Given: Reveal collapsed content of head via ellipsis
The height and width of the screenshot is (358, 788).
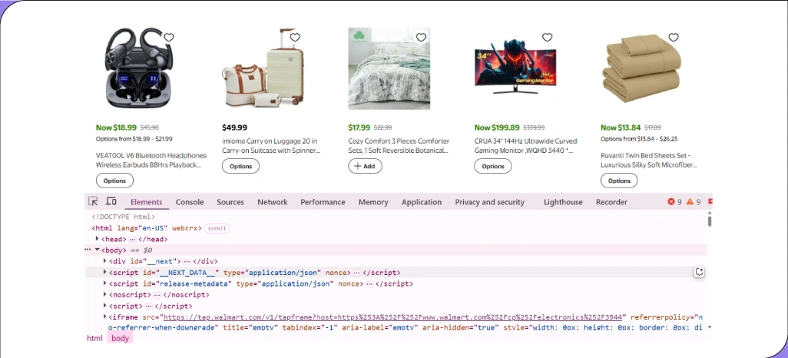Looking at the screenshot, I should point(132,240).
